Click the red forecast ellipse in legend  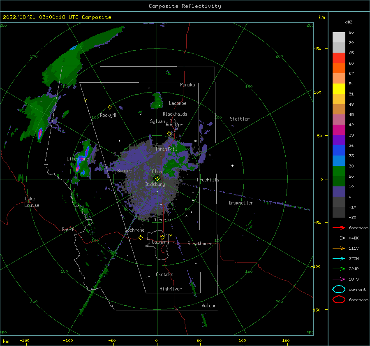tap(339, 300)
